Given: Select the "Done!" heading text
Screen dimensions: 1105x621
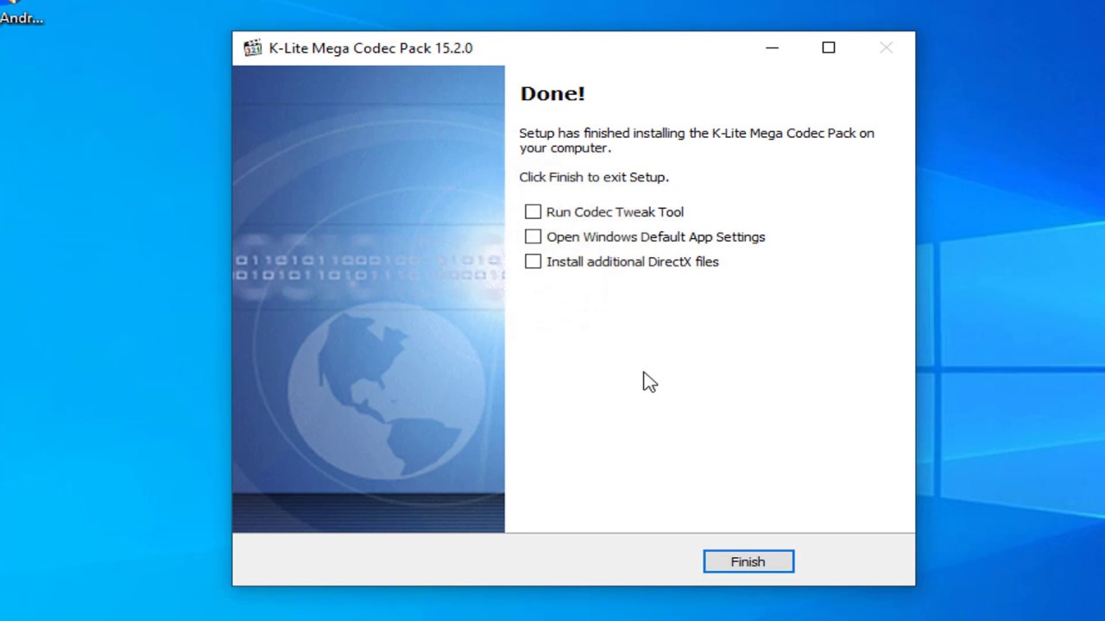Looking at the screenshot, I should click(552, 94).
